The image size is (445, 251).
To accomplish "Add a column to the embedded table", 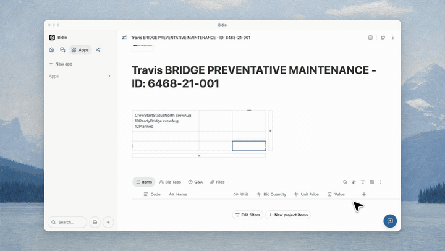I will pos(270,131).
